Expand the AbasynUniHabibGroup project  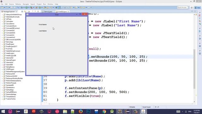click(2, 15)
